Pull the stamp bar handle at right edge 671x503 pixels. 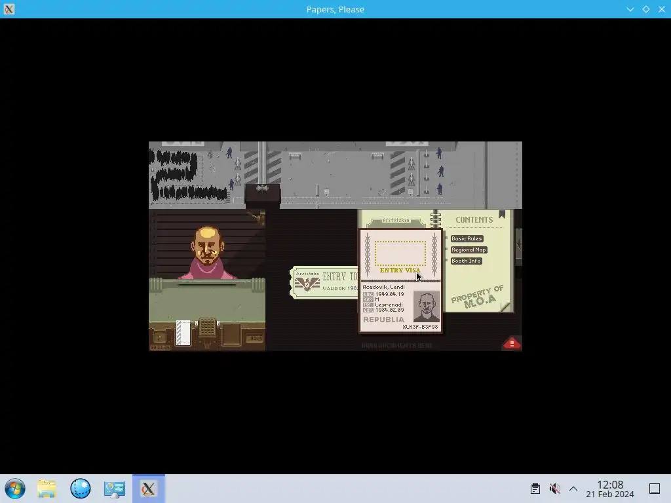tap(519, 245)
